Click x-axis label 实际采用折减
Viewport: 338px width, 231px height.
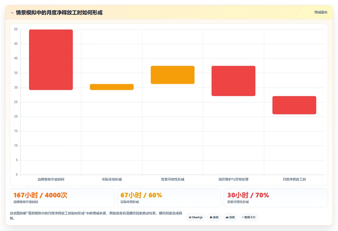112,179
